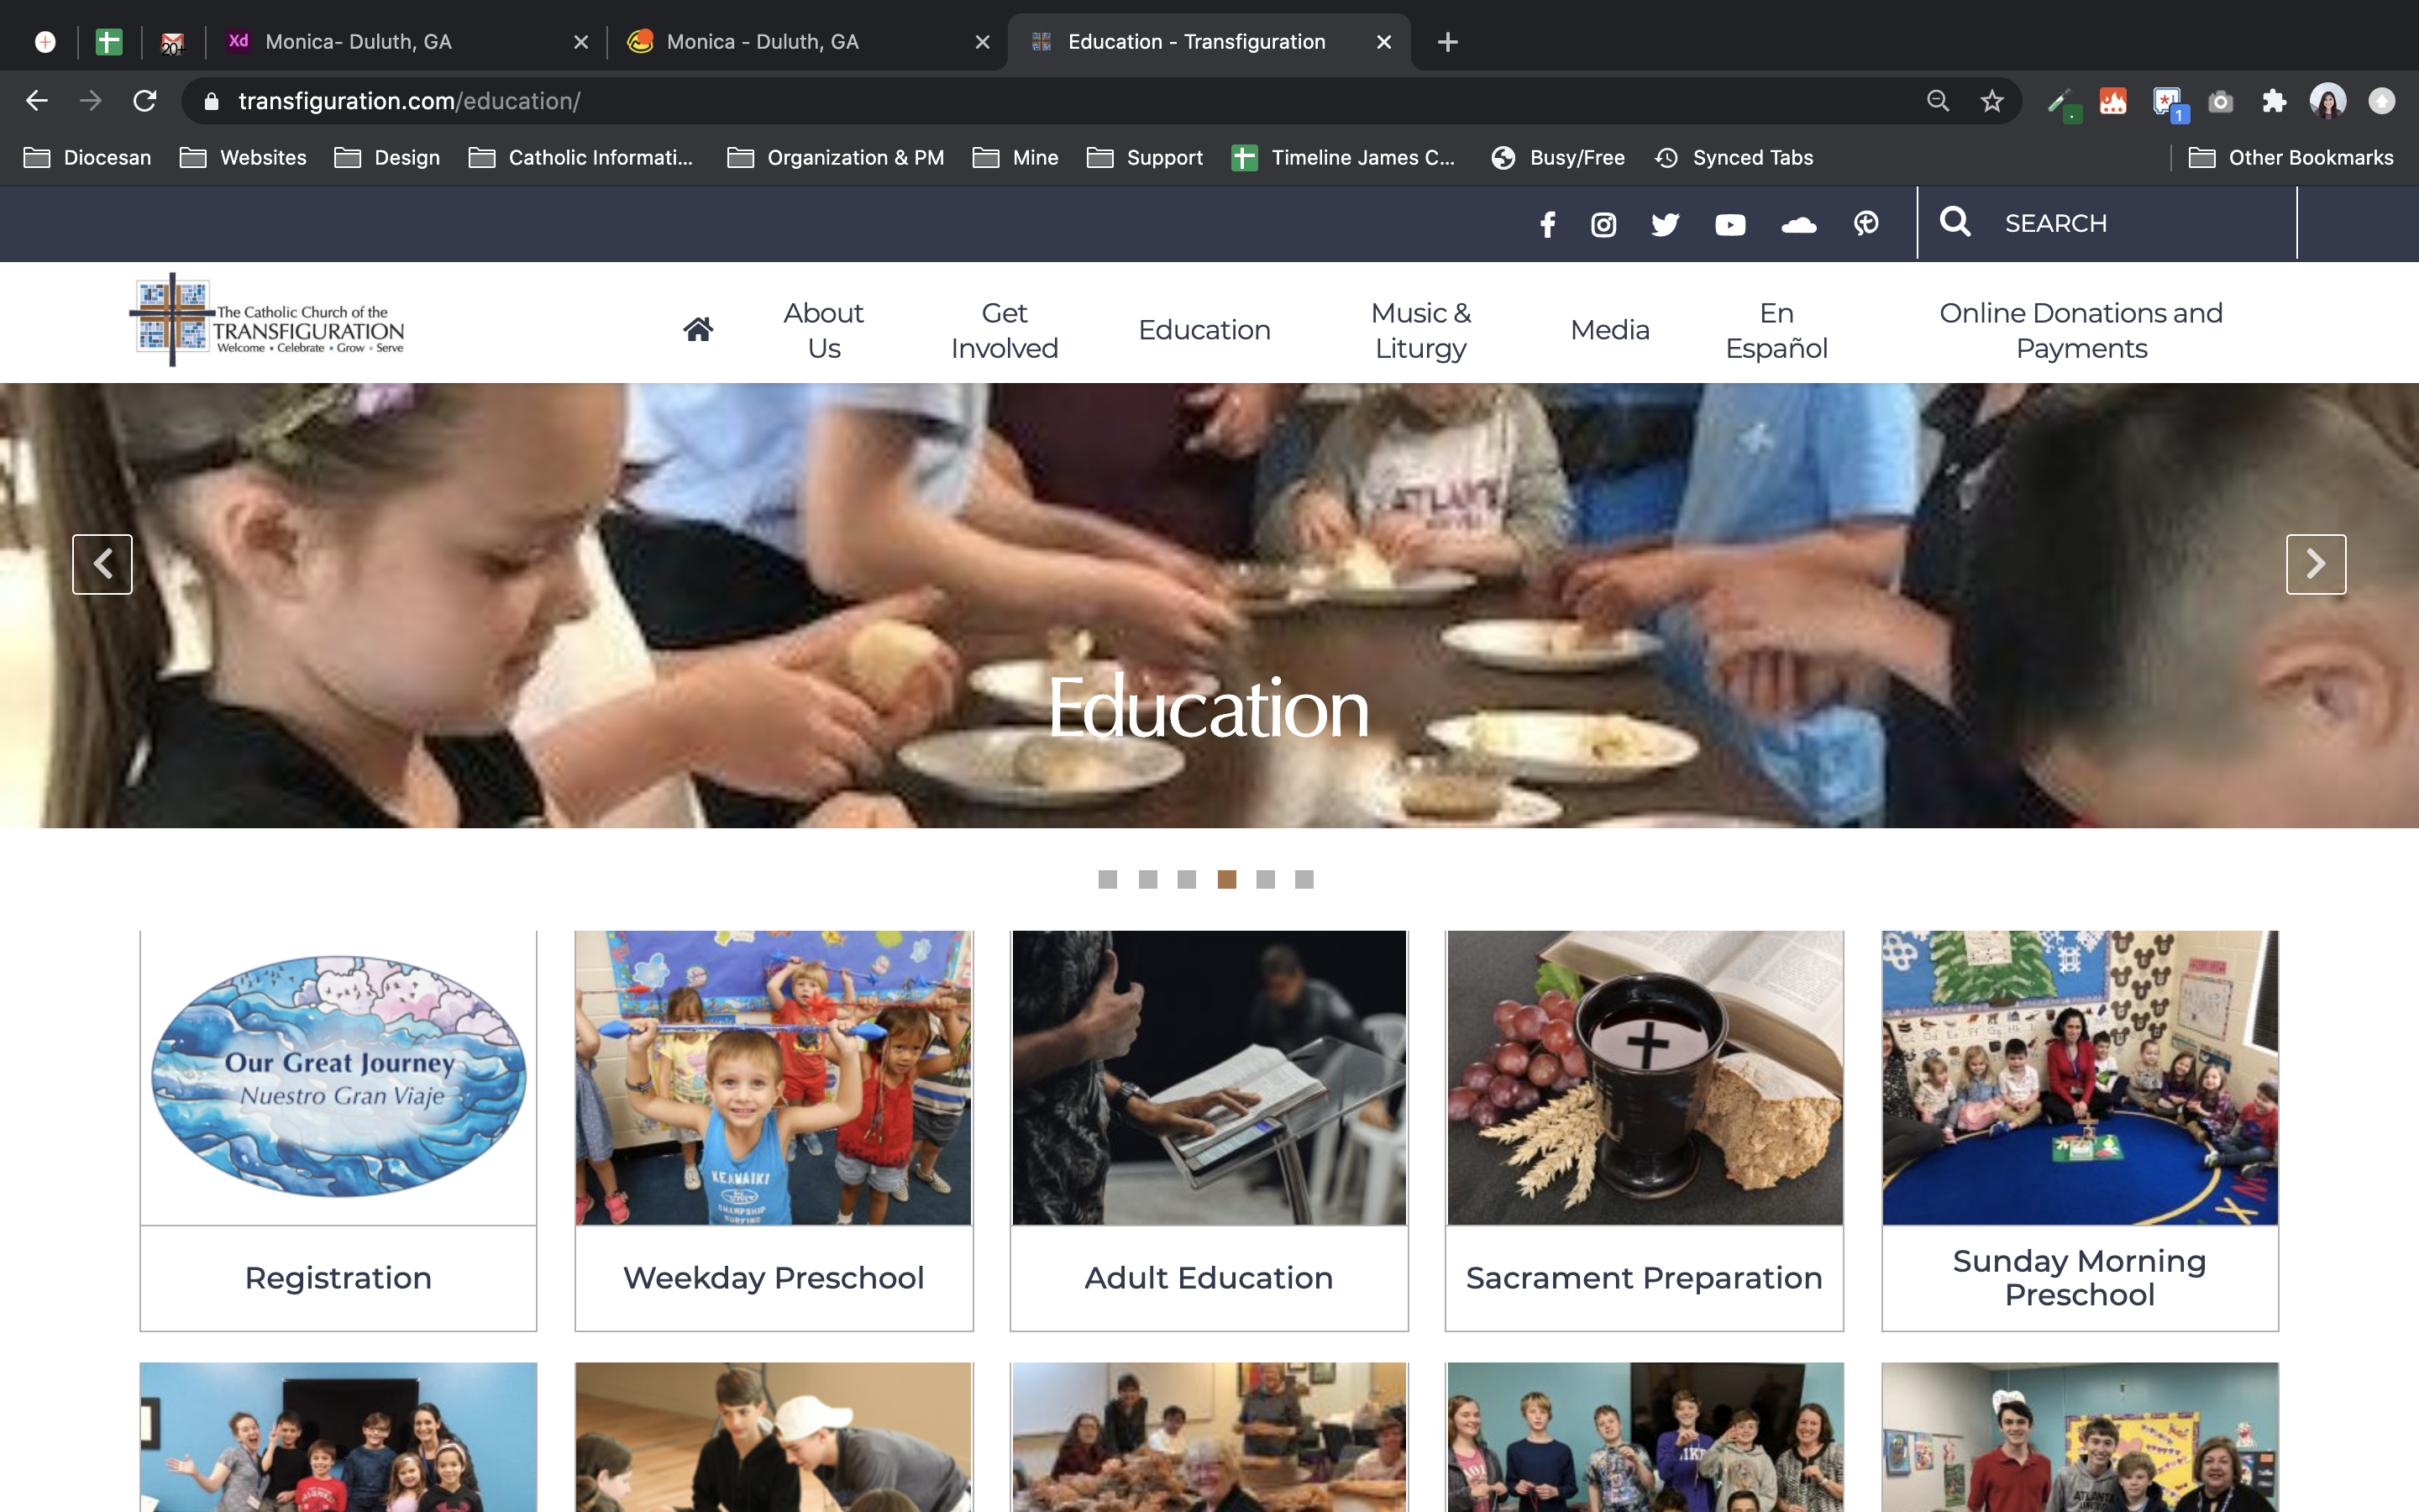2419x1512 pixels.
Task: Open the Twitter bird icon
Action: click(1664, 224)
